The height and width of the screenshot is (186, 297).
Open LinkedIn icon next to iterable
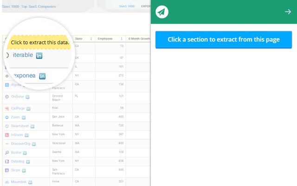pyautogui.click(x=39, y=56)
